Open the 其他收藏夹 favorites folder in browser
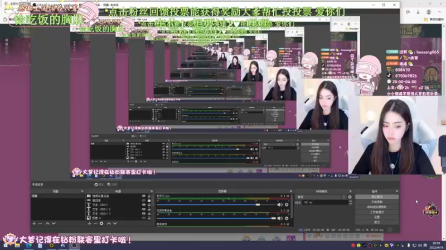The height and width of the screenshot is (250, 446). (x=434, y=19)
